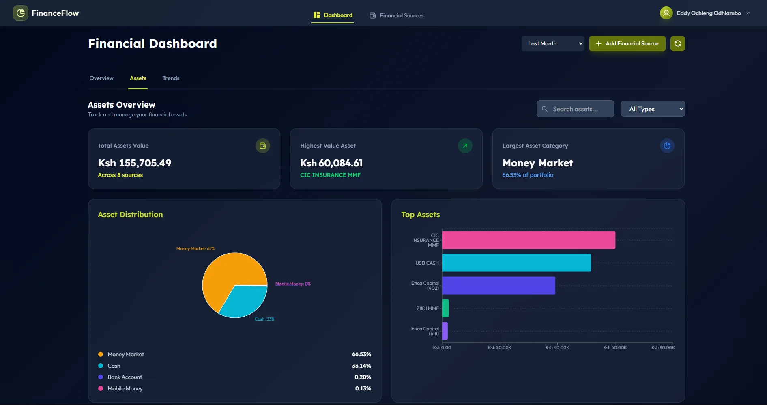The width and height of the screenshot is (767, 405).
Task: Click the pink CIC INSURANCE MMF bar
Action: pos(528,240)
